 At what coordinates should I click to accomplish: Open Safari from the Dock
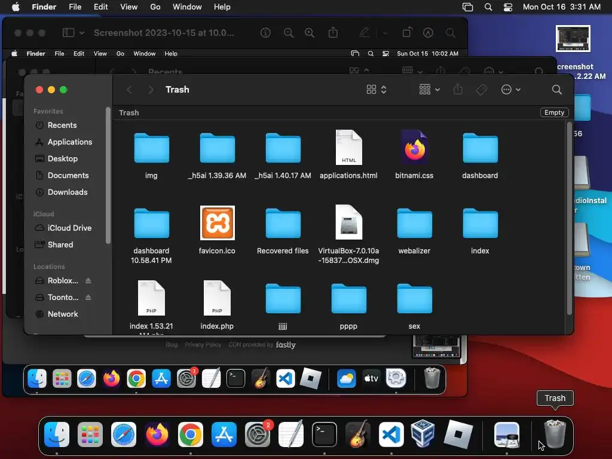[124, 434]
